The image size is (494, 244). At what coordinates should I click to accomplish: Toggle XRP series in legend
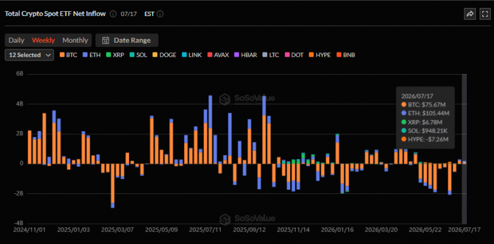pyautogui.click(x=115, y=55)
